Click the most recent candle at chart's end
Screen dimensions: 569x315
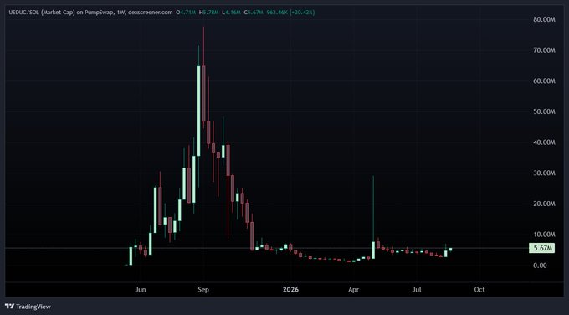coord(450,250)
